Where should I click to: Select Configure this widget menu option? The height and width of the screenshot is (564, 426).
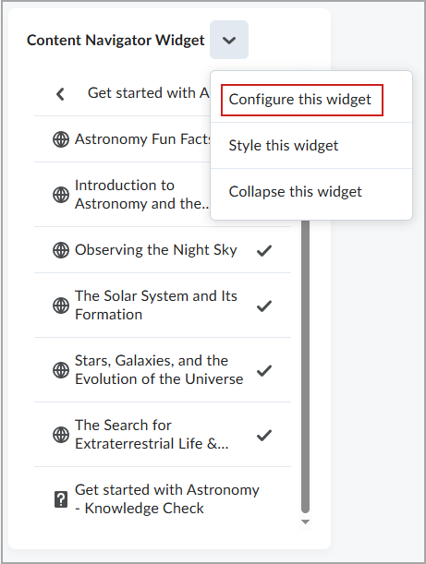pos(300,100)
